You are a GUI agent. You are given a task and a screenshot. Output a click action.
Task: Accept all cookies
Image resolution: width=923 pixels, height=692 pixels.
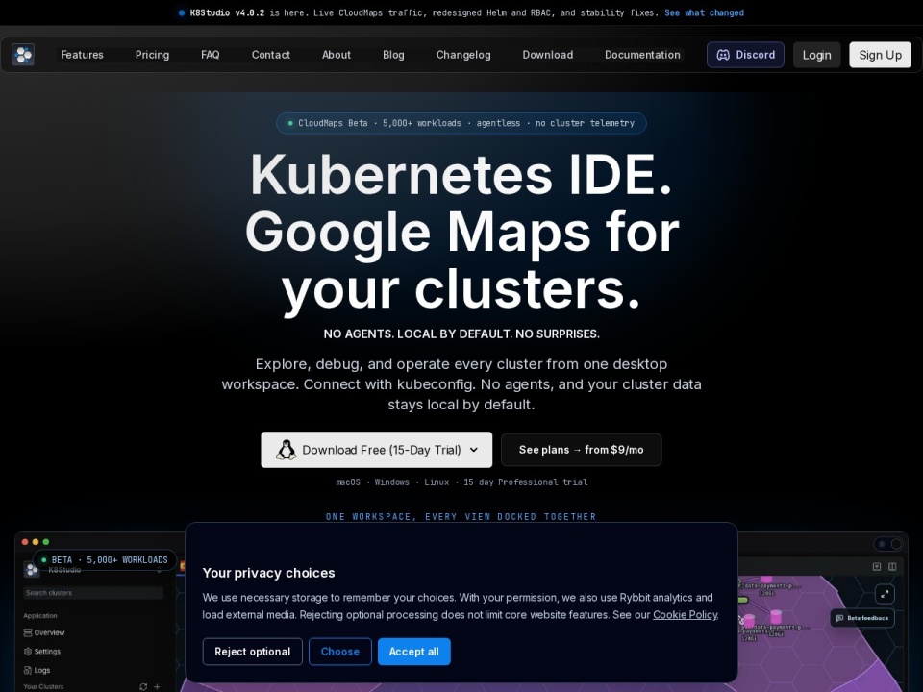tap(413, 652)
